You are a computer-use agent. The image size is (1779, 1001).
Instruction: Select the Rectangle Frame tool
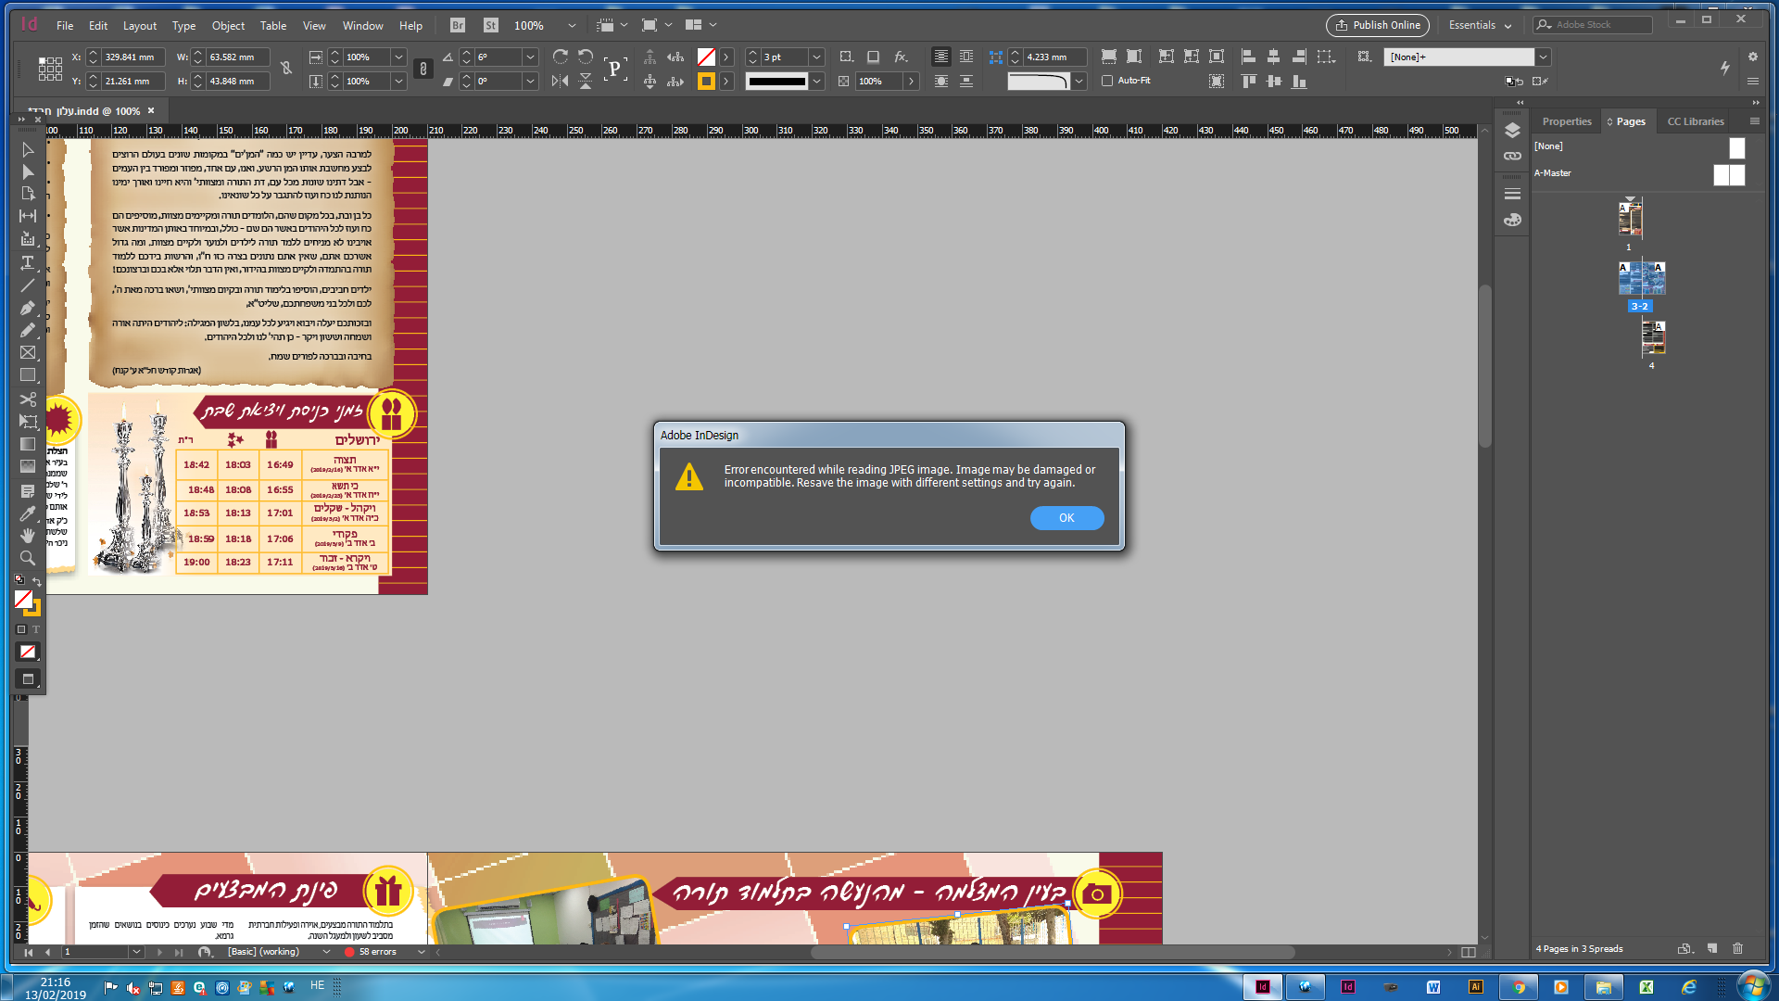tap(28, 352)
